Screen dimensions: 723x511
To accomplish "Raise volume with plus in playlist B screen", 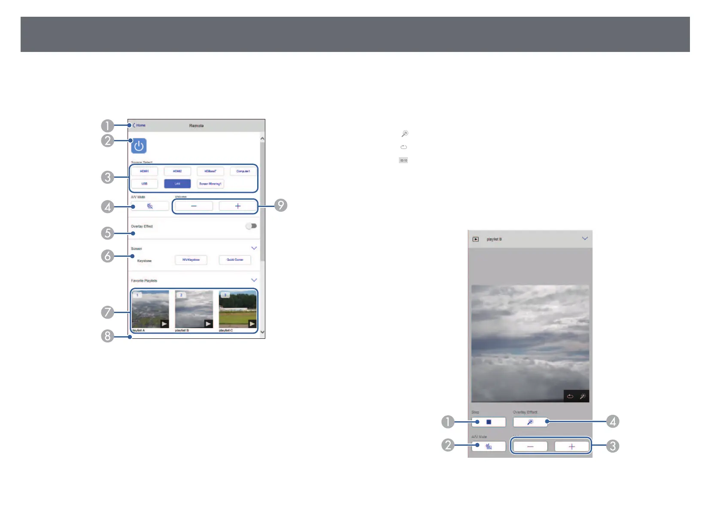I will pyautogui.click(x=571, y=447).
